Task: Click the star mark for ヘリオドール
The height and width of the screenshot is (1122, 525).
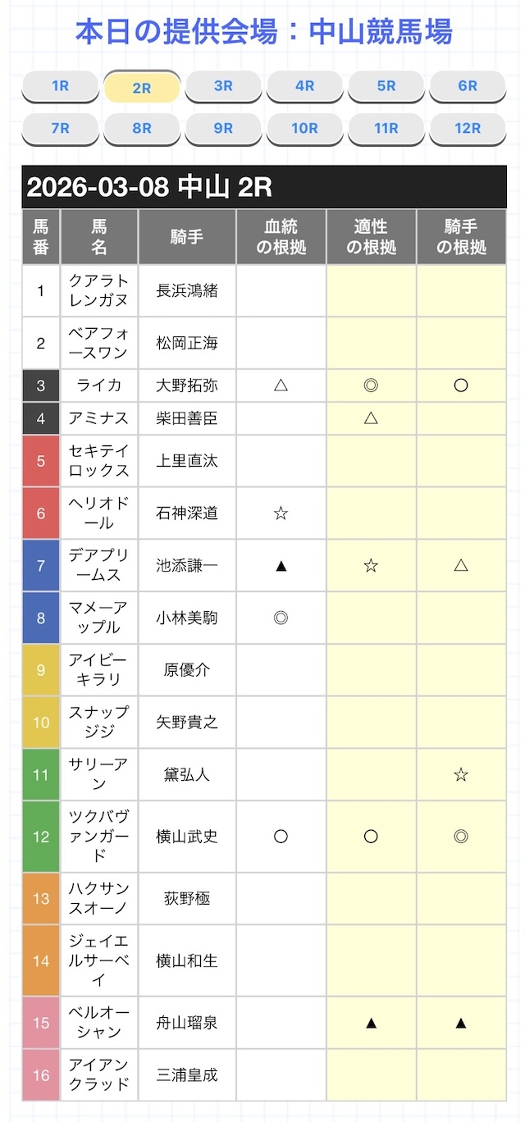Action: coord(281,513)
